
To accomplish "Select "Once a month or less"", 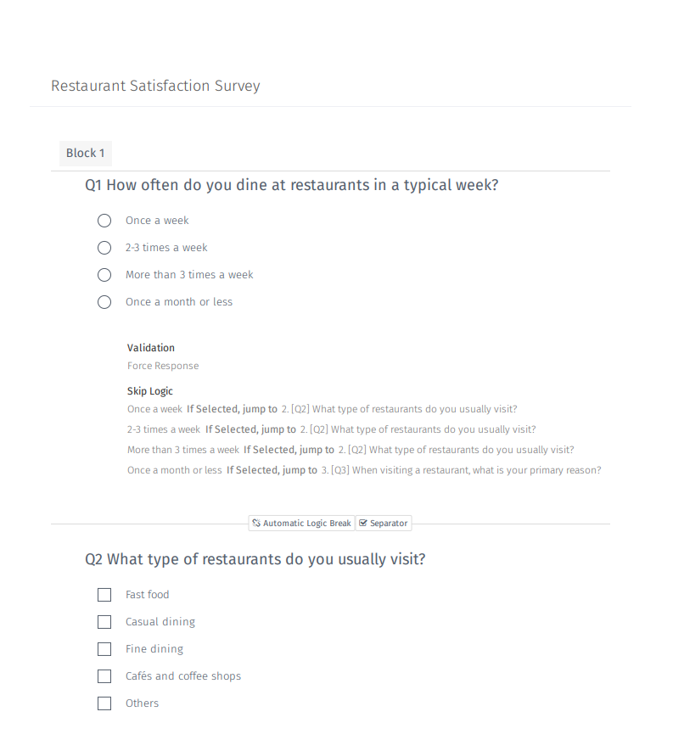I will point(104,301).
